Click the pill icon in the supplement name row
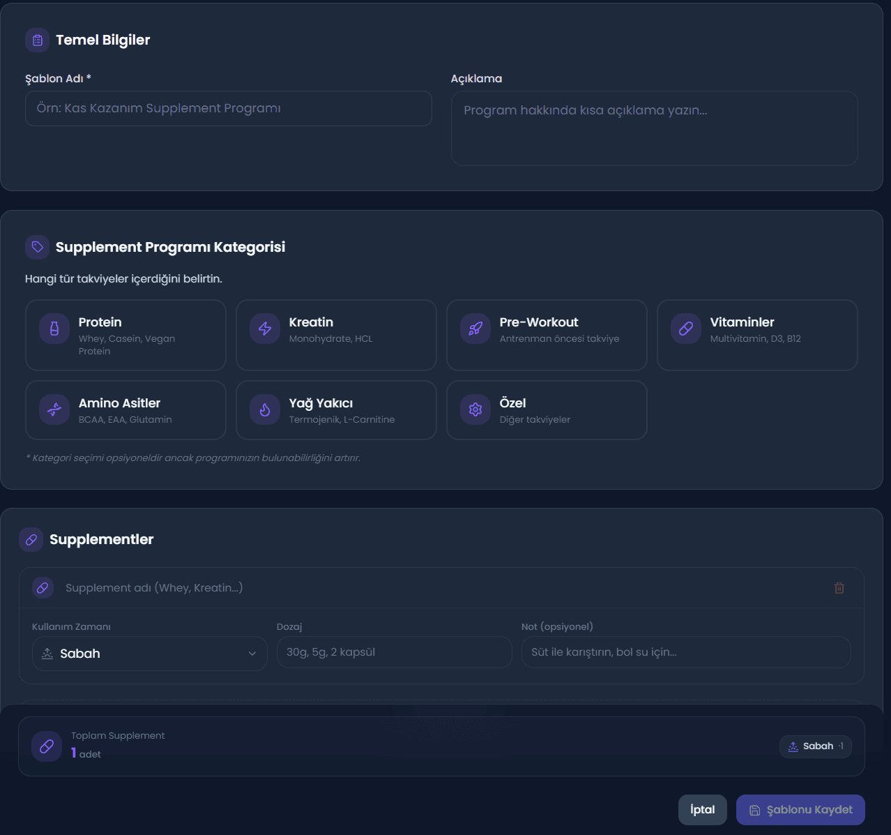 (x=43, y=588)
